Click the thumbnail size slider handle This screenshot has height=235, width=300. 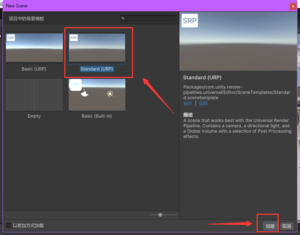click(160, 215)
